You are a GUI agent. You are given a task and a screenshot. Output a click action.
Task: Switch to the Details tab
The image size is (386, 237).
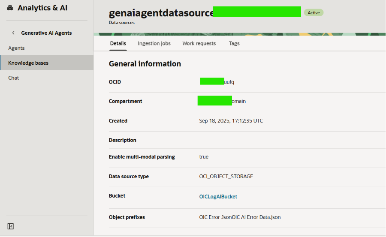click(x=118, y=43)
